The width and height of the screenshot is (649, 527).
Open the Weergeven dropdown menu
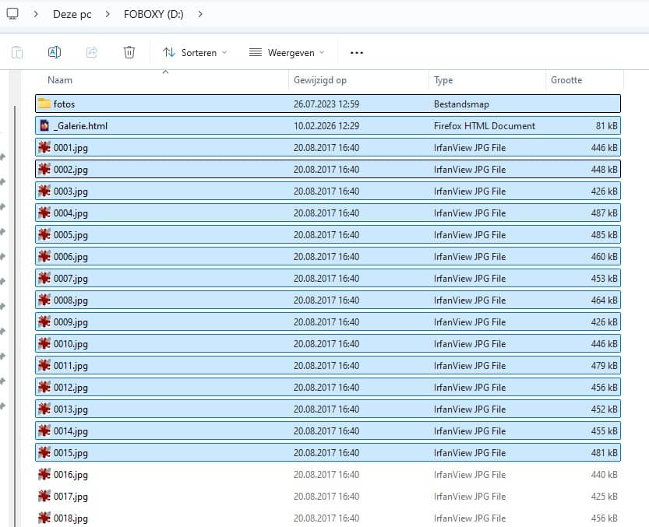(x=286, y=52)
